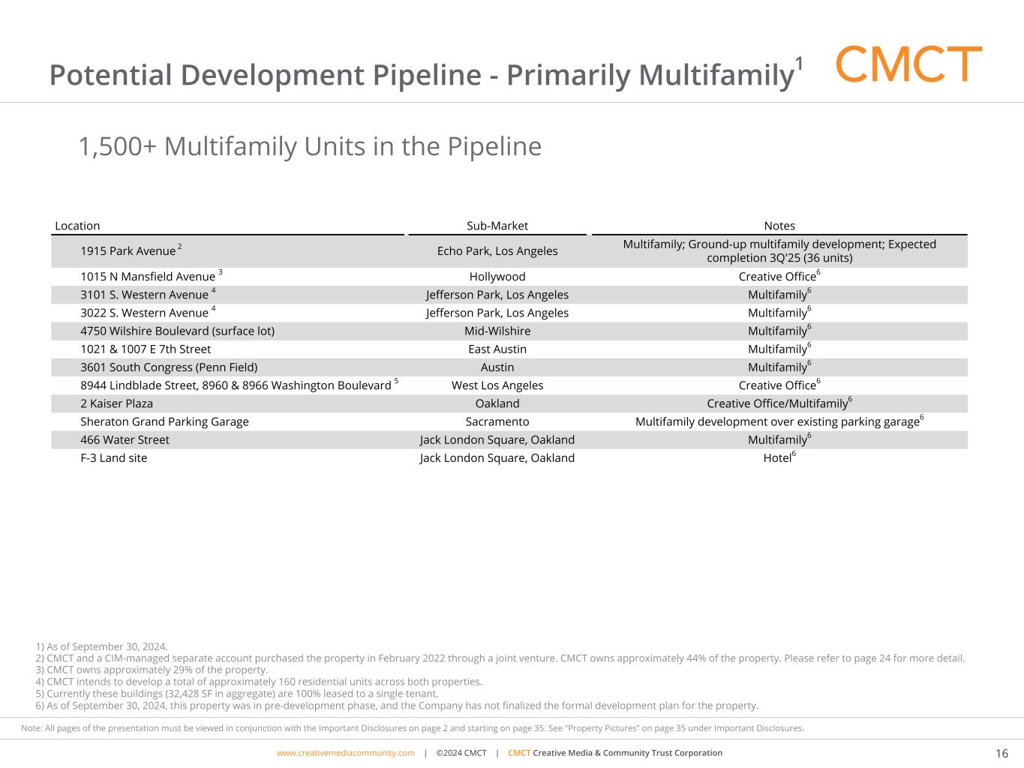
Task: Click the 1915 Park Avenue row entry
Action: pos(128,251)
